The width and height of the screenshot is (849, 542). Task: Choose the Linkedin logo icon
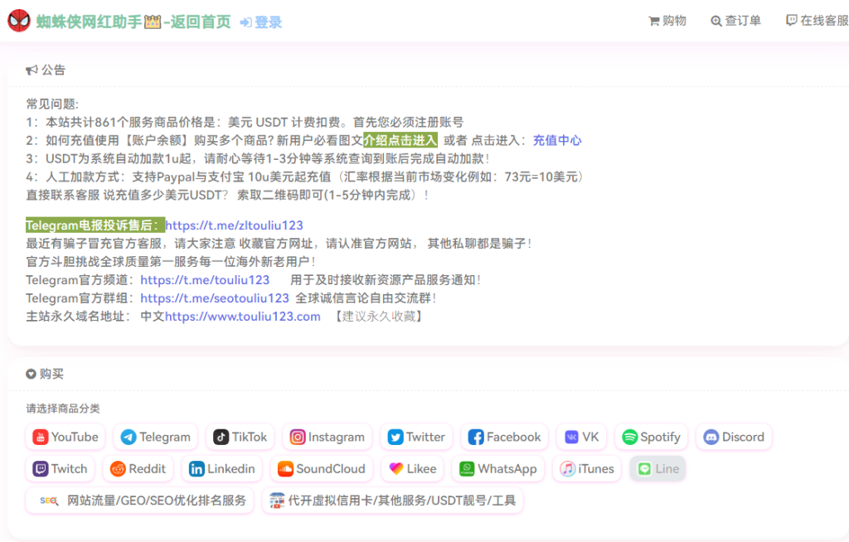click(196, 469)
